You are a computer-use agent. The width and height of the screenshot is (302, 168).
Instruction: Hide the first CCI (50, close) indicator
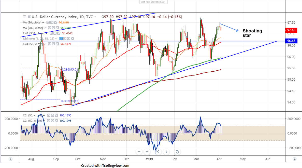[x=49, y=115]
